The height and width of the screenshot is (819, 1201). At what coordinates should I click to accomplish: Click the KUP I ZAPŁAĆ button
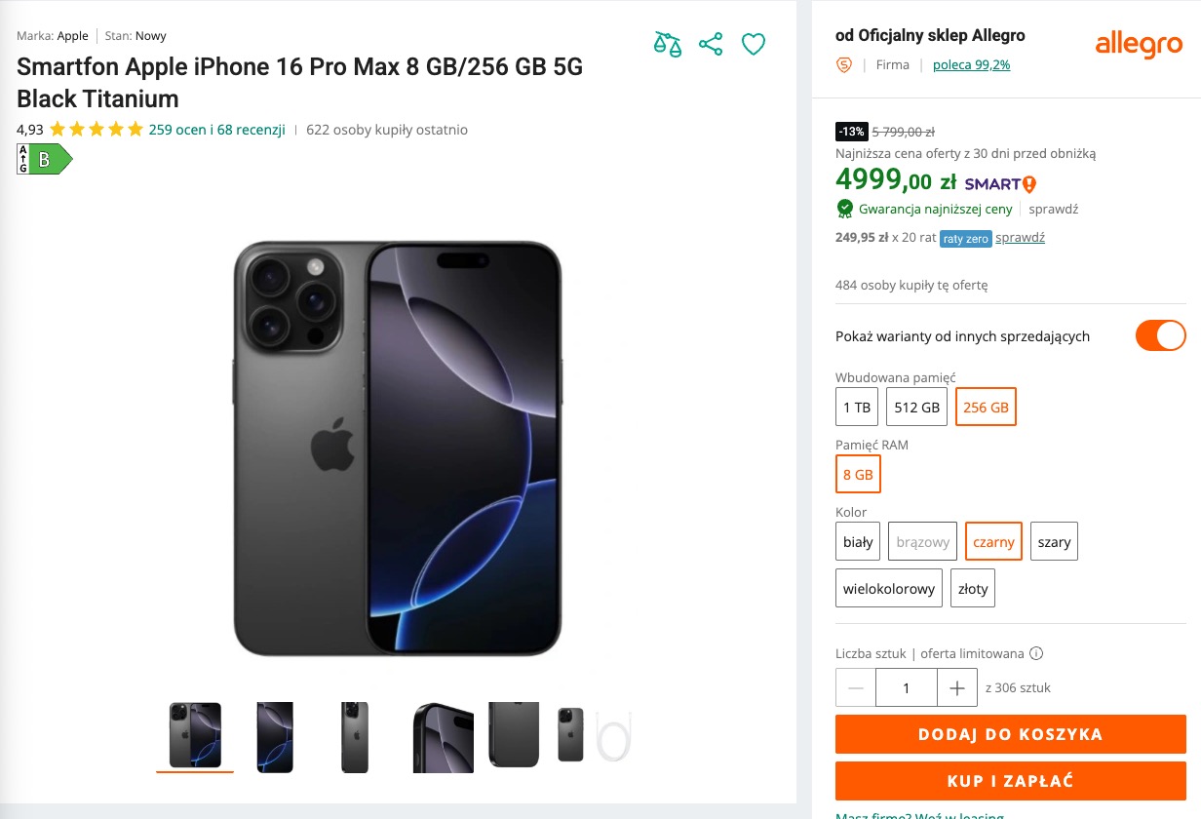tap(1010, 781)
